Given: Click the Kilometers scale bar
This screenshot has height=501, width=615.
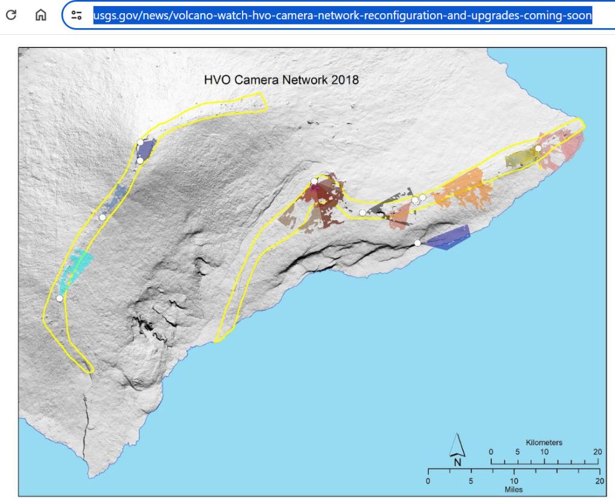Looking at the screenshot, I should (544, 460).
